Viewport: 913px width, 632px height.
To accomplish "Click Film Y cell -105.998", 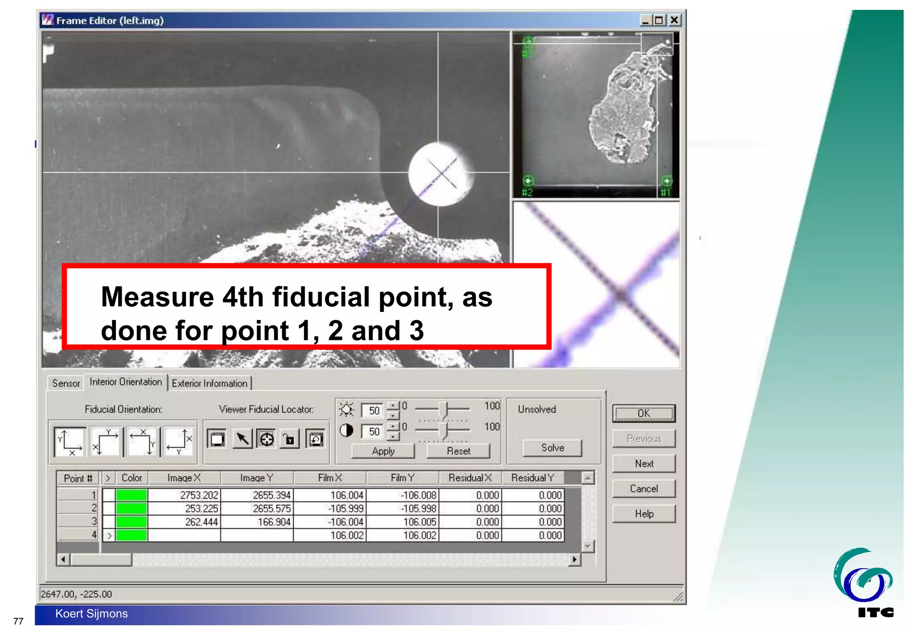I will 403,509.
